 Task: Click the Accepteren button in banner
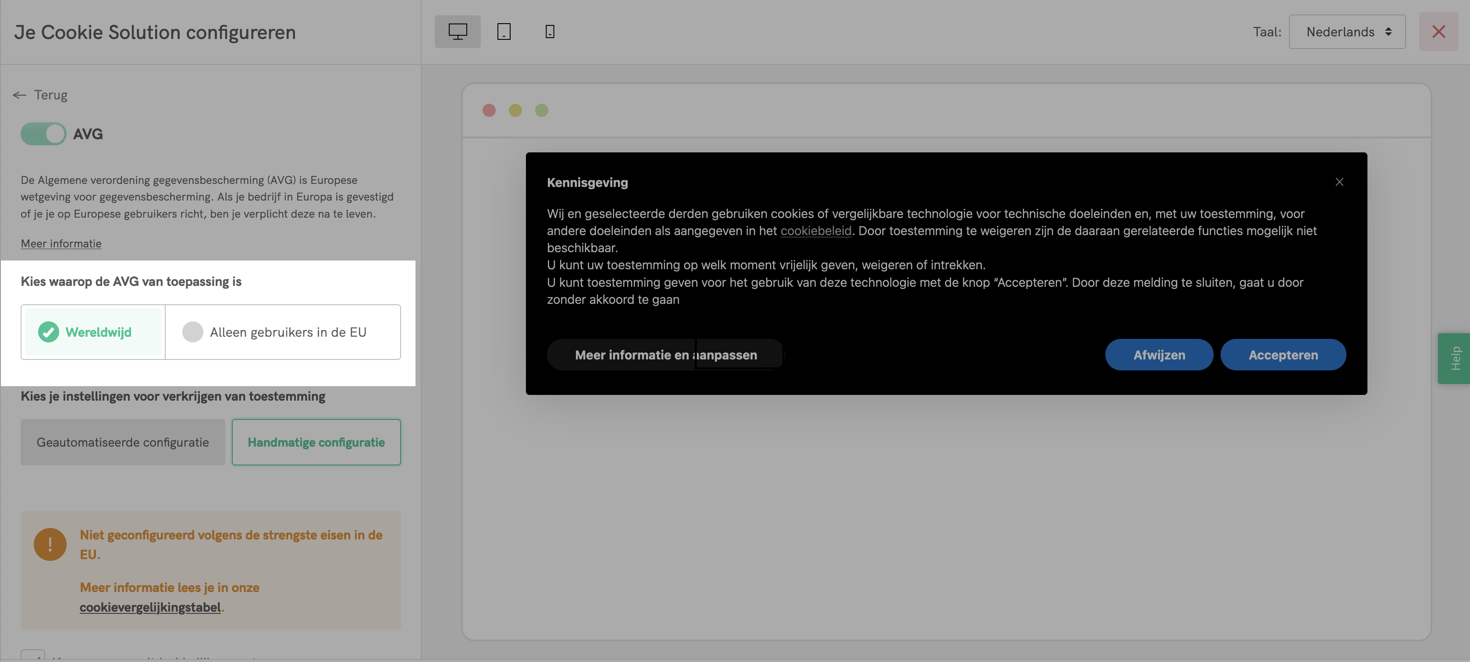coord(1283,355)
